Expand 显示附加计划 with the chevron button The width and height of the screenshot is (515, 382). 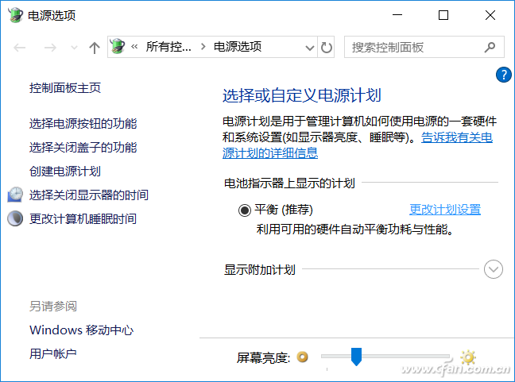pyautogui.click(x=494, y=269)
